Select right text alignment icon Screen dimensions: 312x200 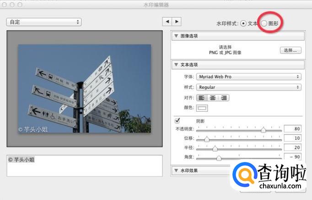click(x=224, y=97)
